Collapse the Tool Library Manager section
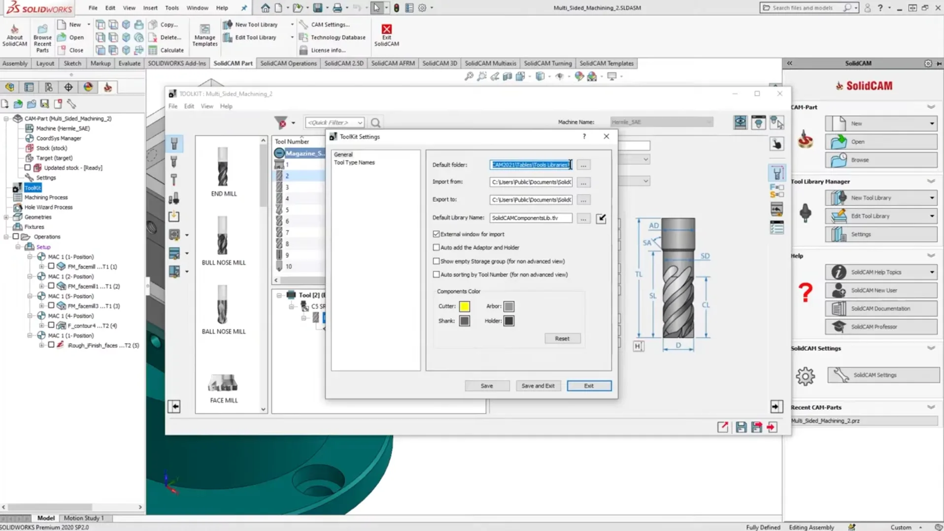944x531 pixels. 931,181
